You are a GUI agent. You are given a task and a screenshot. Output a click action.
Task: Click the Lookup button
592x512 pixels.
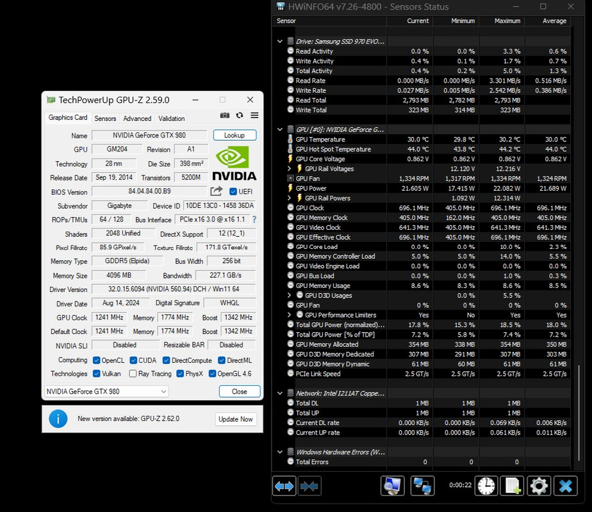[x=234, y=135]
